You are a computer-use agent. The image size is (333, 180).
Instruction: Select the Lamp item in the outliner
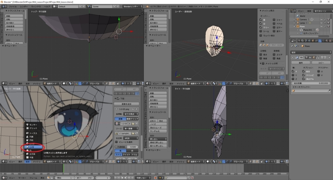point(302,23)
